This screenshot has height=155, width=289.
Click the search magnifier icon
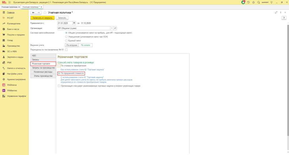(258, 2)
